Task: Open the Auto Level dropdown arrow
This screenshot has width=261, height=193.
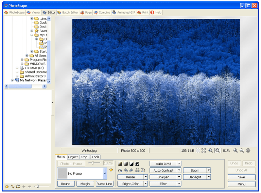Action: 179,163
